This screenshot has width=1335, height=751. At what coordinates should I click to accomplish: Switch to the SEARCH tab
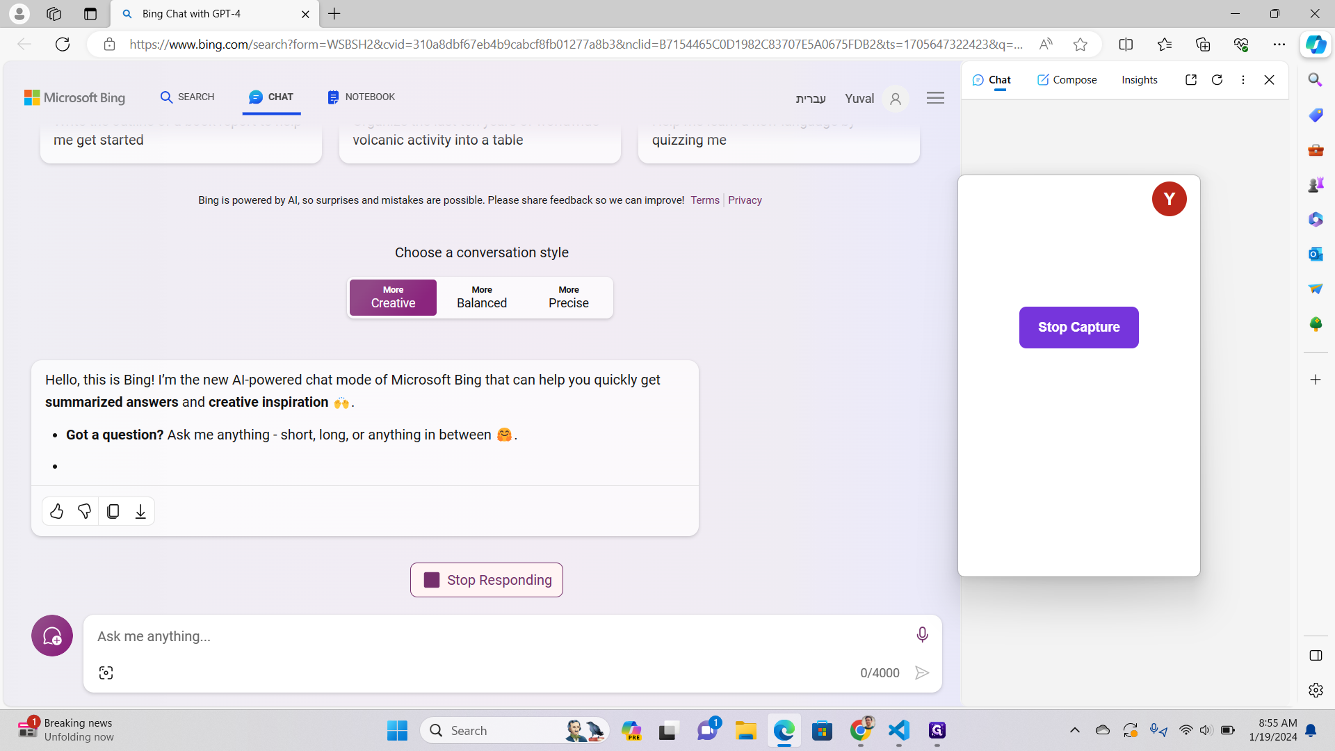(x=187, y=97)
